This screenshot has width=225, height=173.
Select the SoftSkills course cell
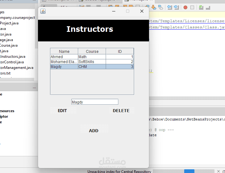pyautogui.click(x=92, y=62)
